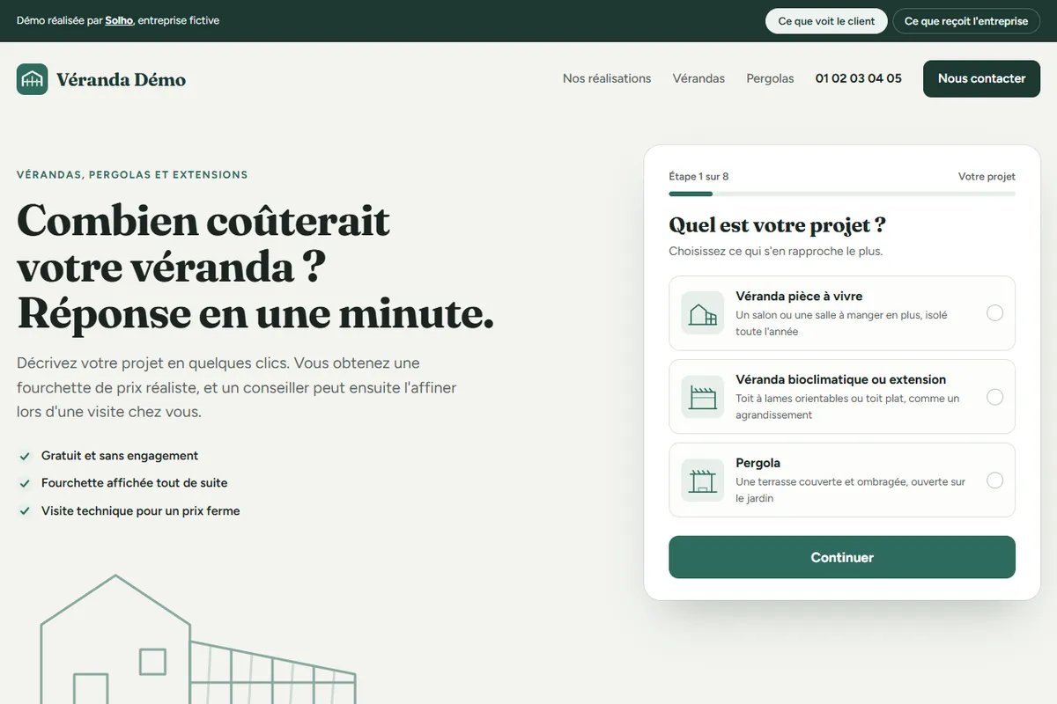Click 'Visite technique pour un prix ferme' text
Screen dimensions: 1057x704
[141, 511]
